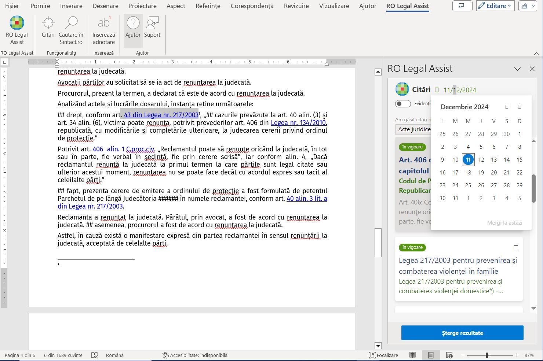Click document scrollbar down arrow
The width and height of the screenshot is (543, 361).
378,346
